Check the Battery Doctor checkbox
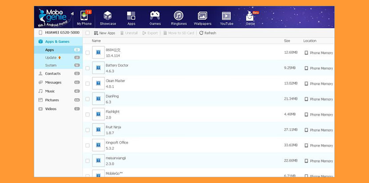 tap(88, 68)
